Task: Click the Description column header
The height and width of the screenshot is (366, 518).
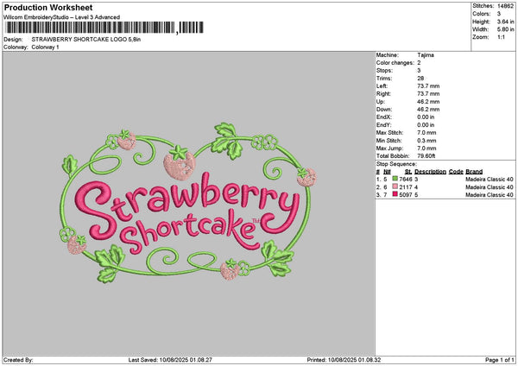Action: [x=429, y=171]
